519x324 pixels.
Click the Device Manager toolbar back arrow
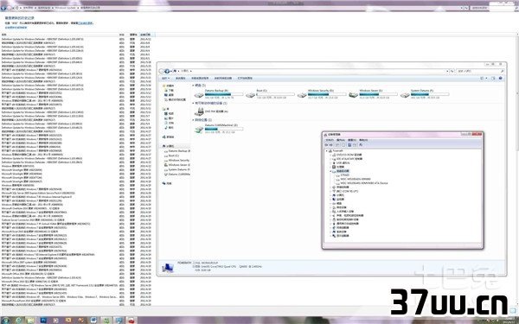326,145
